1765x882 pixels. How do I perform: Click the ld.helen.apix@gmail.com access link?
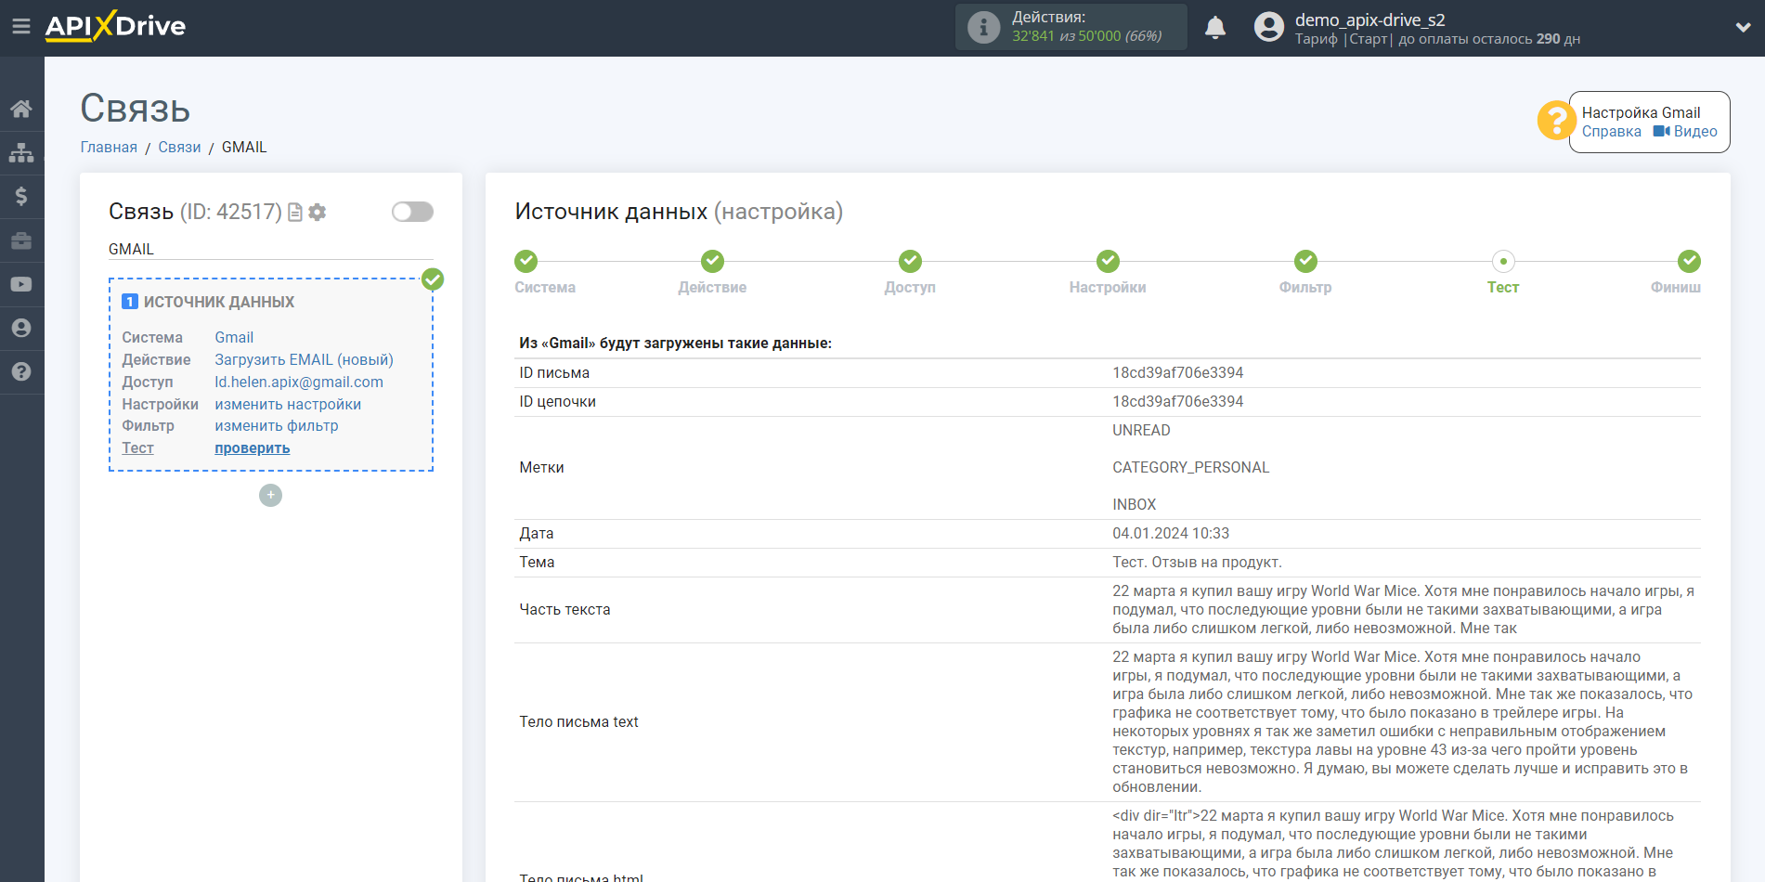299,383
